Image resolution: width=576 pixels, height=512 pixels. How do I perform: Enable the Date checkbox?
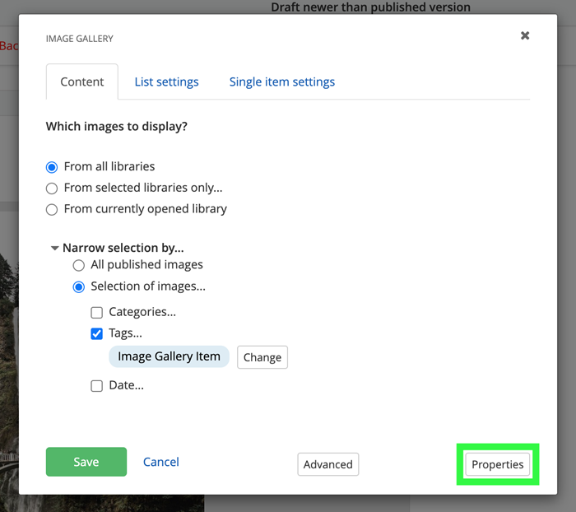(96, 386)
